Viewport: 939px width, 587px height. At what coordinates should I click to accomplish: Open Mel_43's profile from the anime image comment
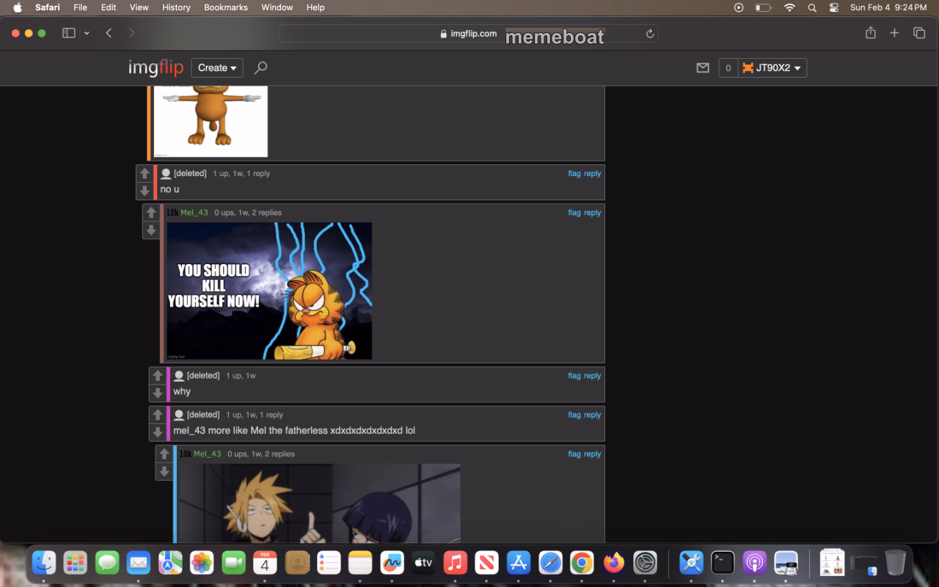(208, 454)
